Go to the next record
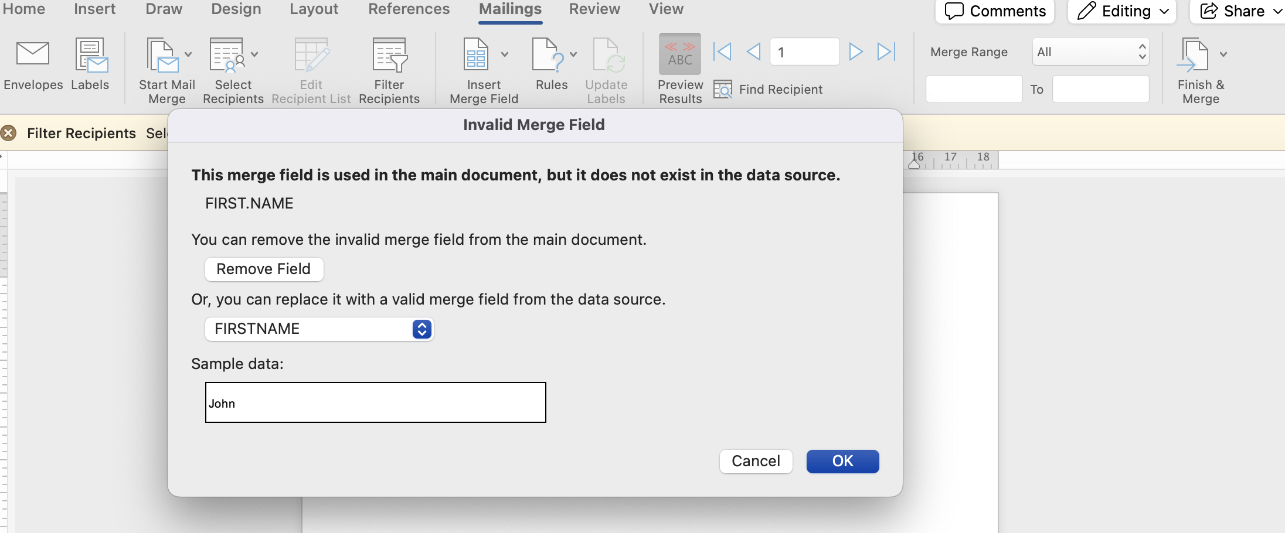The width and height of the screenshot is (1285, 533). tap(856, 52)
